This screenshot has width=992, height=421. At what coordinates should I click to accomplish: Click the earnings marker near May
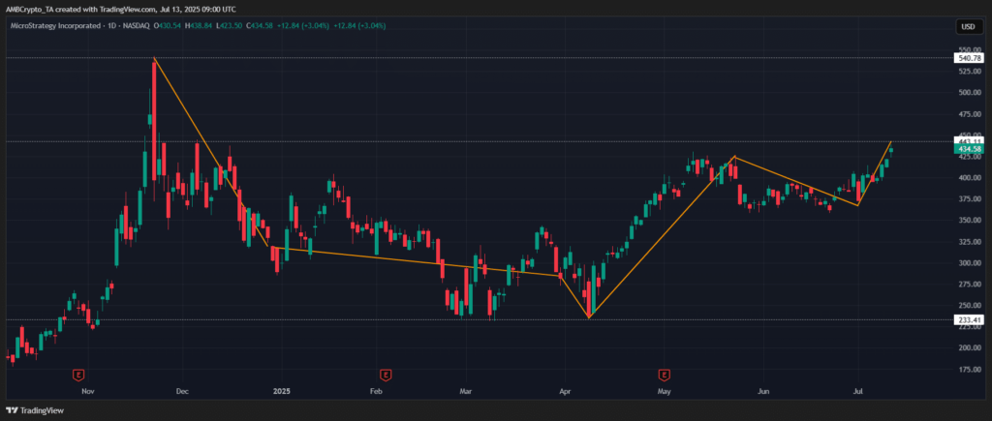click(665, 373)
